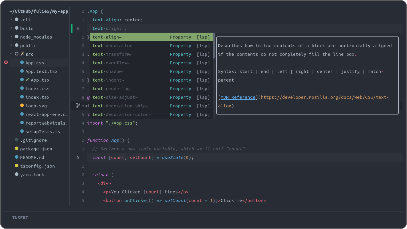Choose text-indent~ completion item

[151, 80]
